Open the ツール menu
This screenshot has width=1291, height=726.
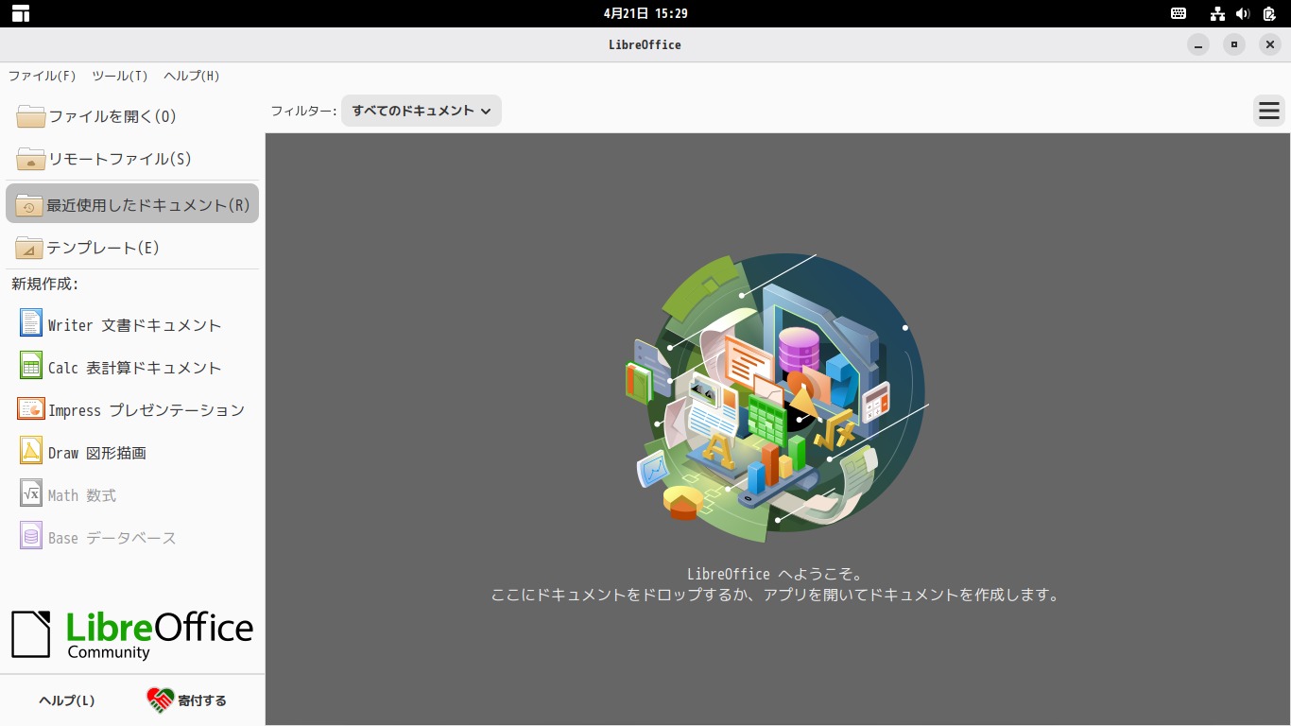point(119,76)
